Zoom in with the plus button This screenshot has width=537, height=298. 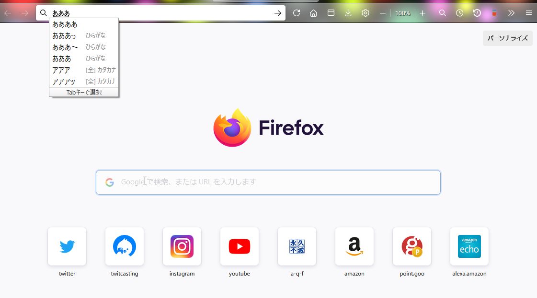(423, 13)
